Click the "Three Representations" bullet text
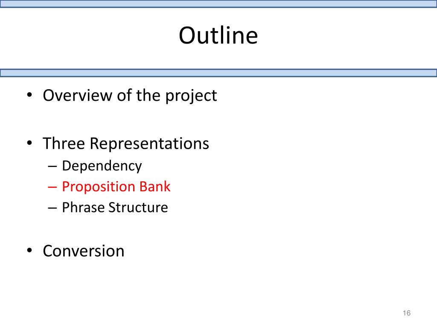The width and height of the screenshot is (437, 328). [x=126, y=143]
